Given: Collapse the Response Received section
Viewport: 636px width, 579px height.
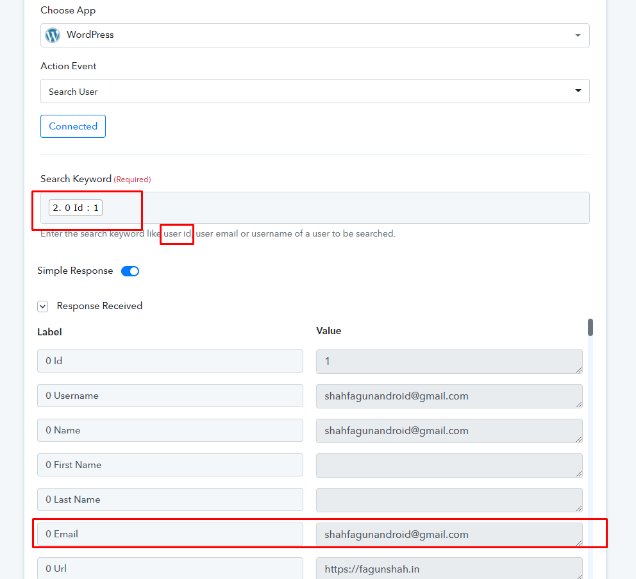Looking at the screenshot, I should click(x=42, y=306).
